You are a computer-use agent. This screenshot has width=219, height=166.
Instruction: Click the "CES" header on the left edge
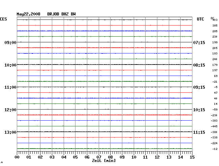(x=3, y=19)
